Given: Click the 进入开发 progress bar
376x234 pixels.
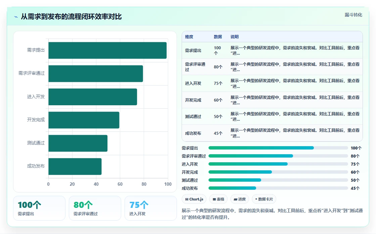Looking at the screenshot, I should (278, 164).
